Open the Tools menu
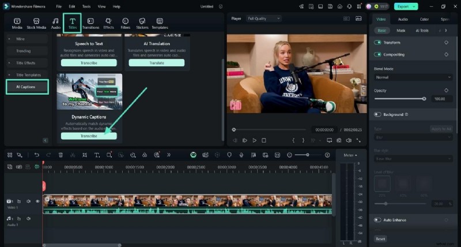The height and width of the screenshot is (247, 461). pos(86,6)
